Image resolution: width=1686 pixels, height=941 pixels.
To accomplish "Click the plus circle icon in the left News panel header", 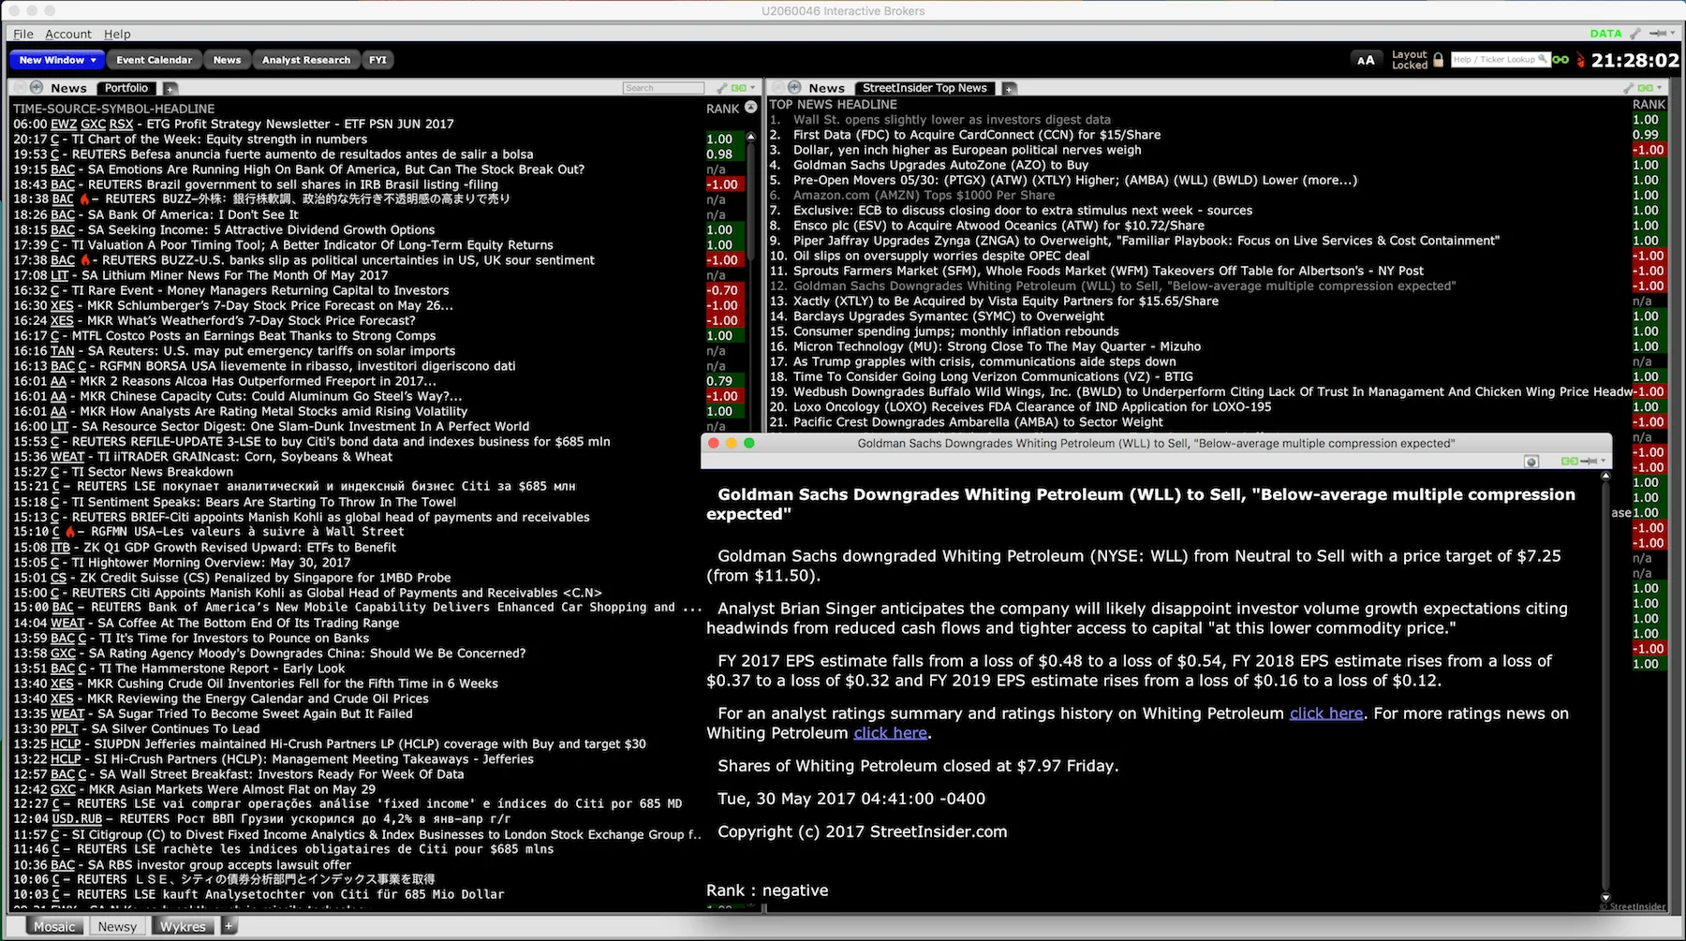I will (x=37, y=87).
